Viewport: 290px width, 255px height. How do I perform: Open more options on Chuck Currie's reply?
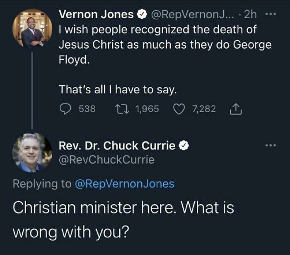[x=271, y=145]
